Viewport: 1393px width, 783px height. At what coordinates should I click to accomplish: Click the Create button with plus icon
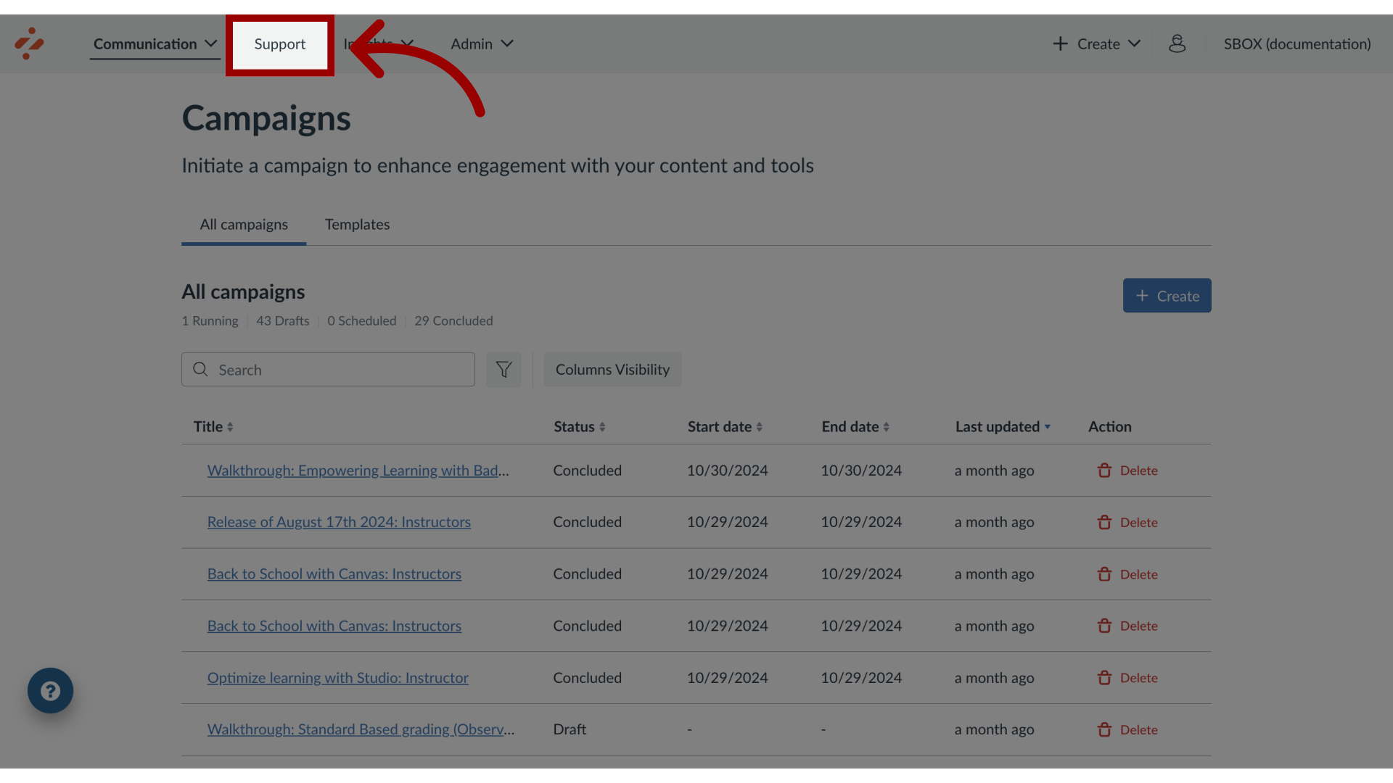pyautogui.click(x=1166, y=294)
